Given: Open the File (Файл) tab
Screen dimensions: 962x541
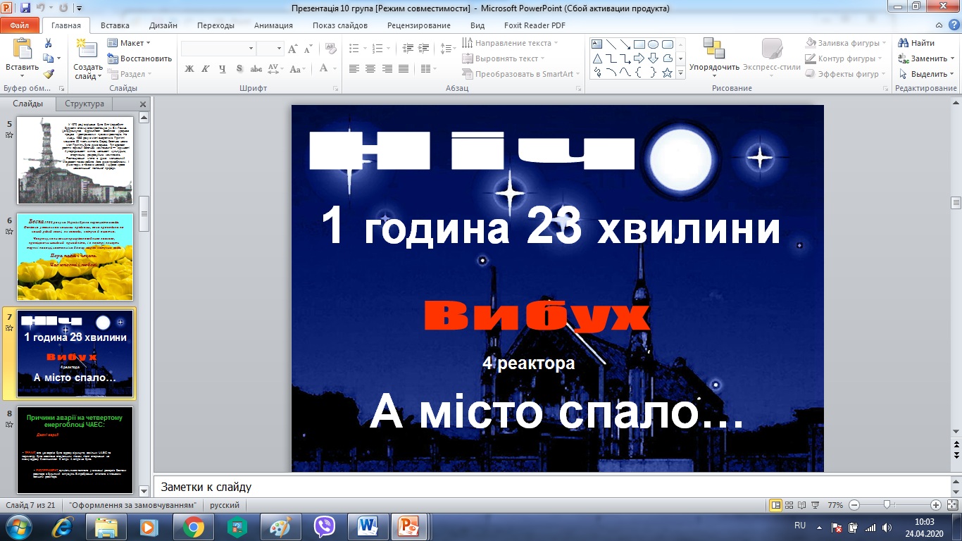Looking at the screenshot, I should [20, 25].
